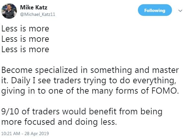This screenshot has height=139, width=183.
Task: Click the "Daily I see traders" sentence
Action: coord(46,81)
